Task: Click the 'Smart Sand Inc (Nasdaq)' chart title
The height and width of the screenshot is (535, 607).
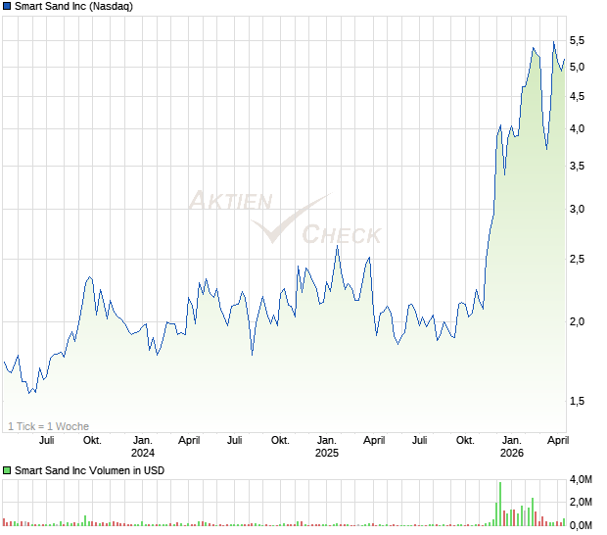Action: click(x=73, y=6)
